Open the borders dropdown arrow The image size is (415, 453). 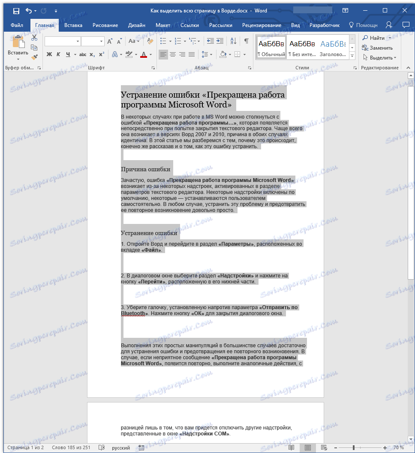(x=245, y=54)
